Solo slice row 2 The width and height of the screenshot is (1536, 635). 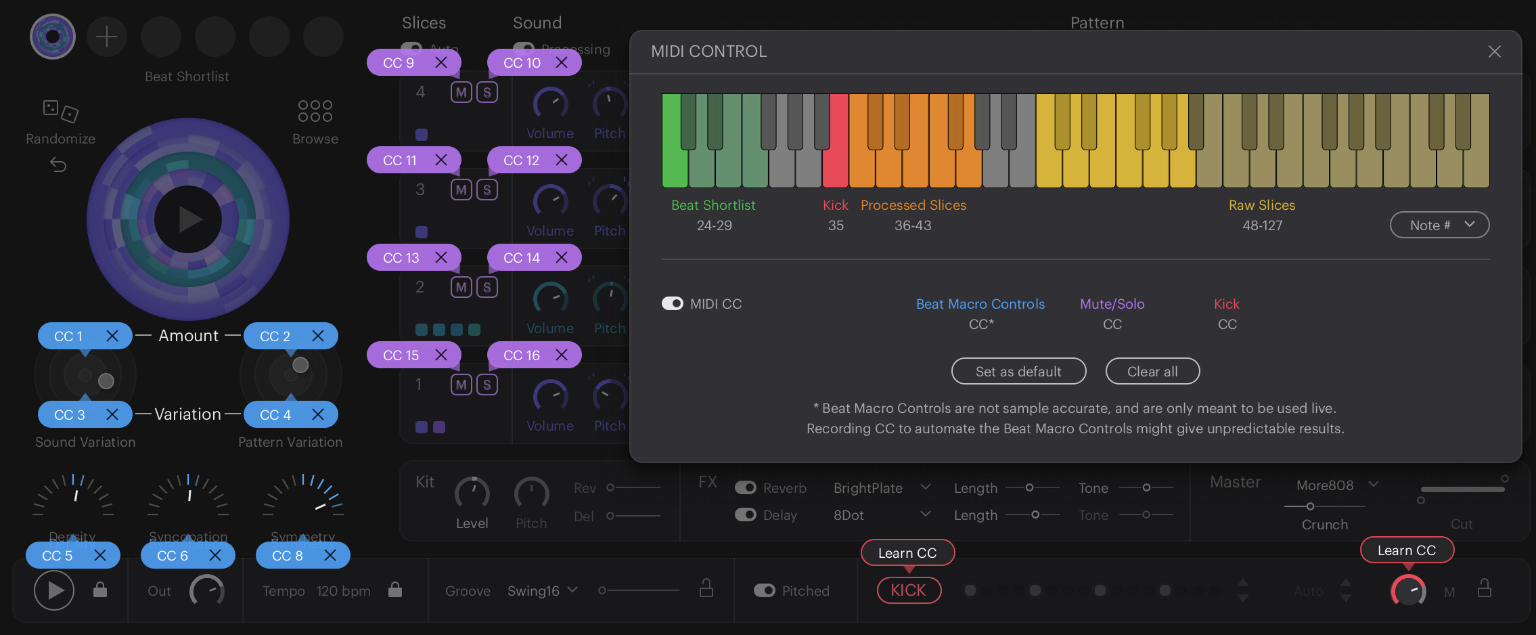point(487,288)
